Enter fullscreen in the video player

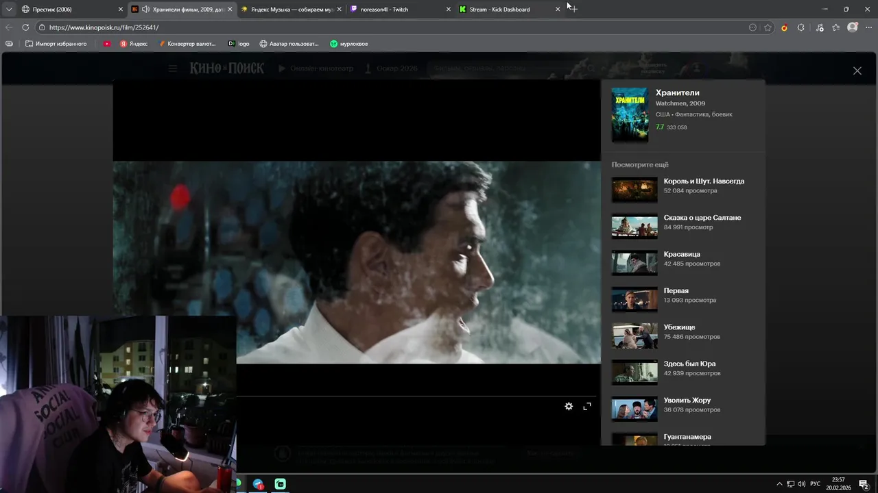click(x=587, y=406)
